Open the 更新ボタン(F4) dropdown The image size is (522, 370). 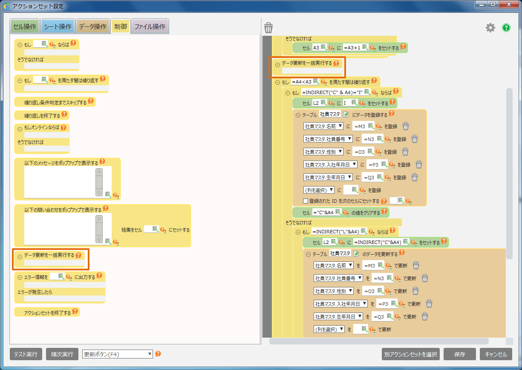(x=118, y=354)
